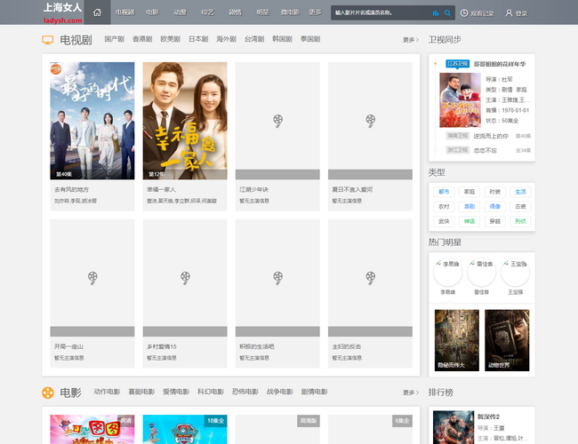
Task: Click the hot-ranking bars icon in search box
Action: pyautogui.click(x=436, y=13)
